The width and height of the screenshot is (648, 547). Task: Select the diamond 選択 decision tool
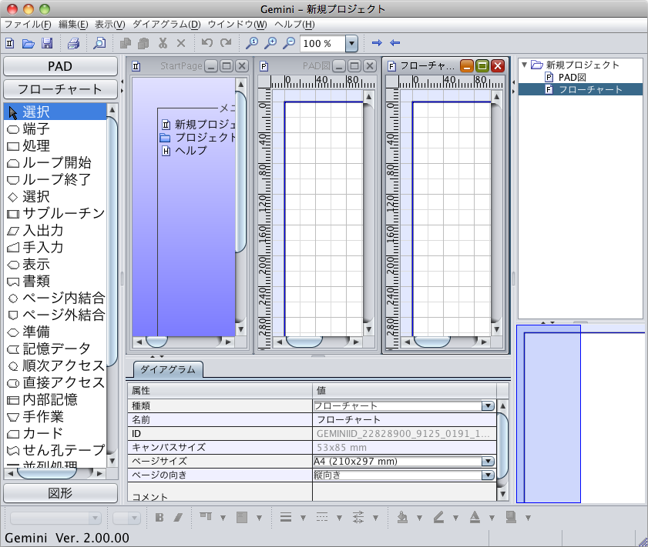[55, 196]
